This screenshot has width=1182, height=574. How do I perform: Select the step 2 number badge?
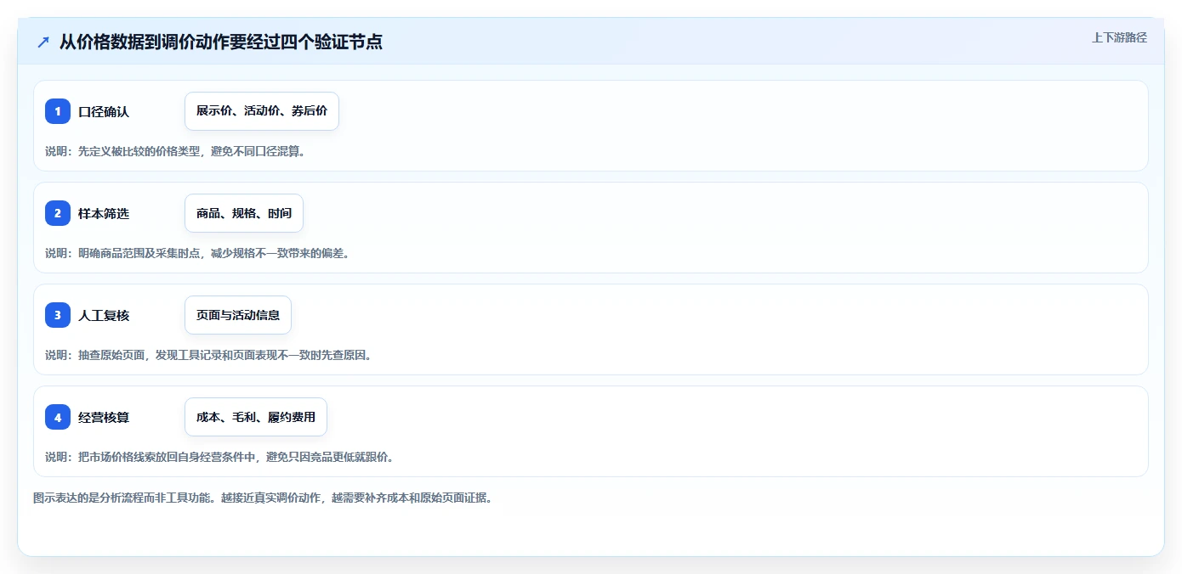click(x=58, y=213)
